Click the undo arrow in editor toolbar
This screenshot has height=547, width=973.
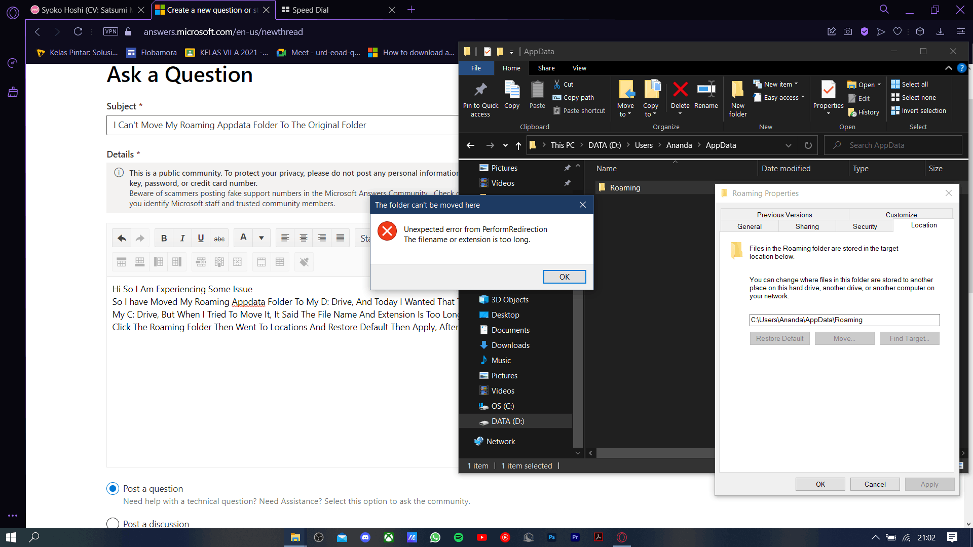(x=122, y=238)
